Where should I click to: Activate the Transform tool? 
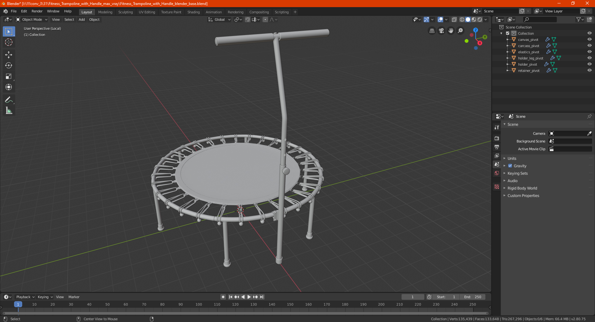pos(9,87)
